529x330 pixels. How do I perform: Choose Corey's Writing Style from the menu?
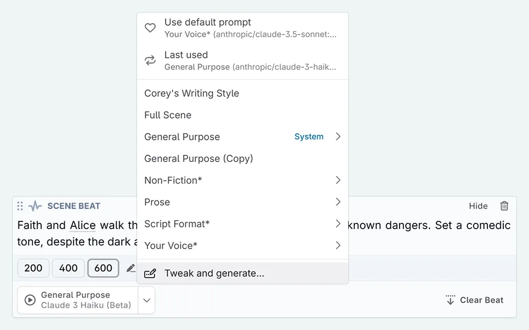pos(192,93)
